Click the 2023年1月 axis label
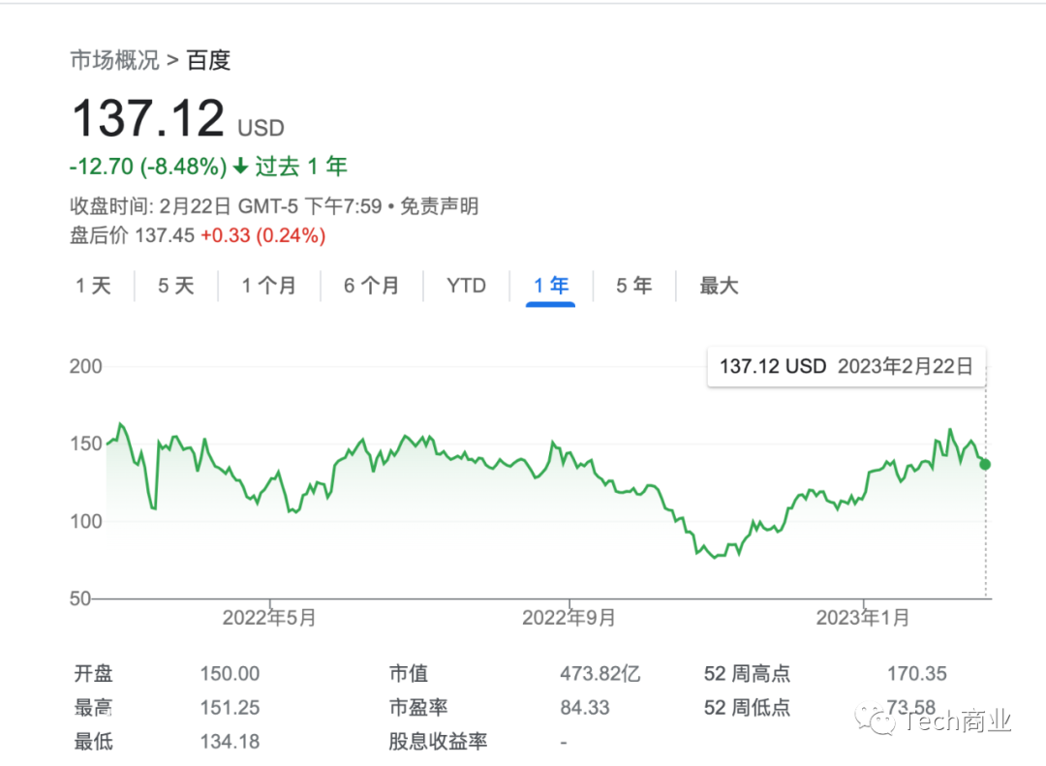 (x=863, y=618)
